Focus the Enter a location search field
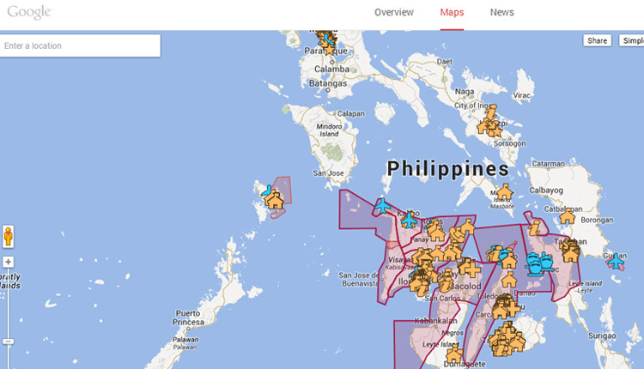Screen dimensions: 644x369 (x=80, y=45)
